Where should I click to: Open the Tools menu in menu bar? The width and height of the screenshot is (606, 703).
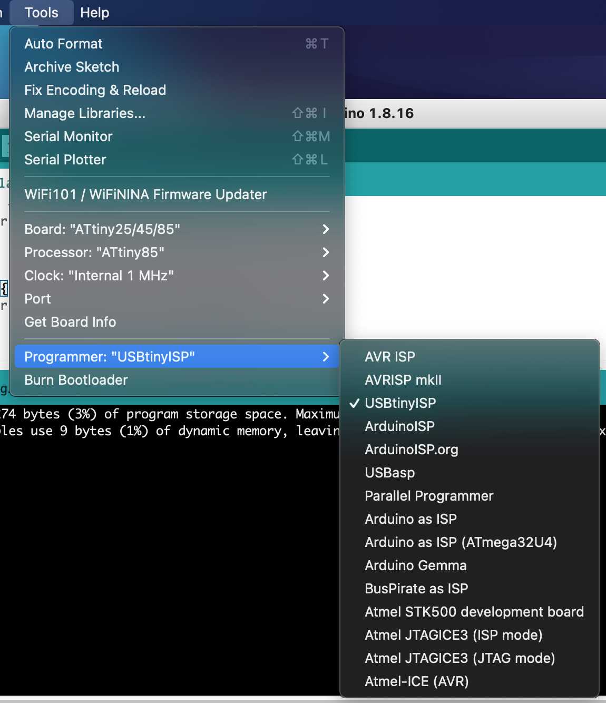(42, 13)
